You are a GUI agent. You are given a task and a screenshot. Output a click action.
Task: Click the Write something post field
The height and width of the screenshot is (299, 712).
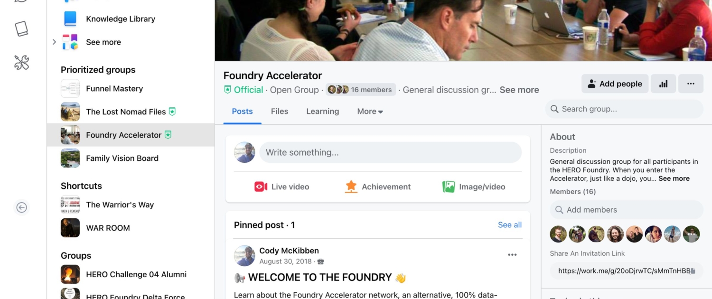390,152
